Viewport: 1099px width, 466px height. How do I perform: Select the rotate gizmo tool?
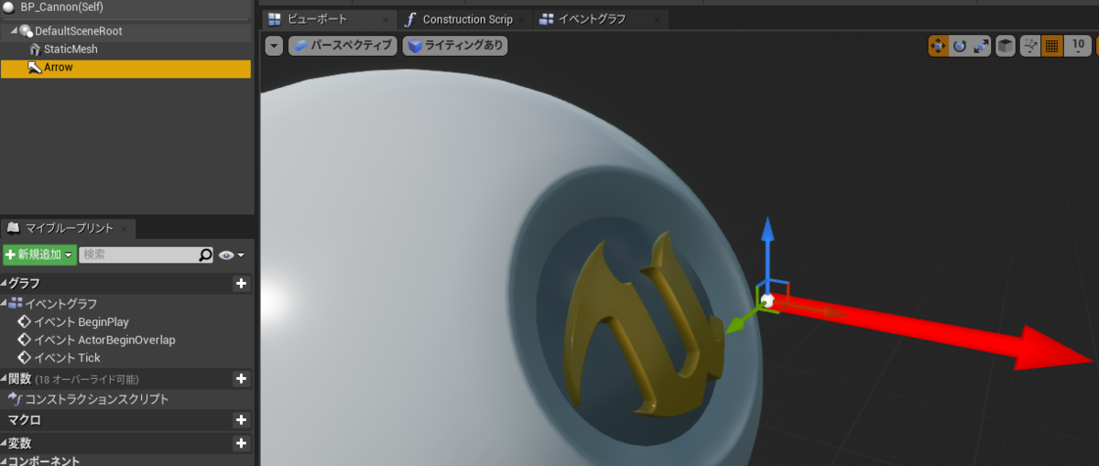click(x=960, y=46)
